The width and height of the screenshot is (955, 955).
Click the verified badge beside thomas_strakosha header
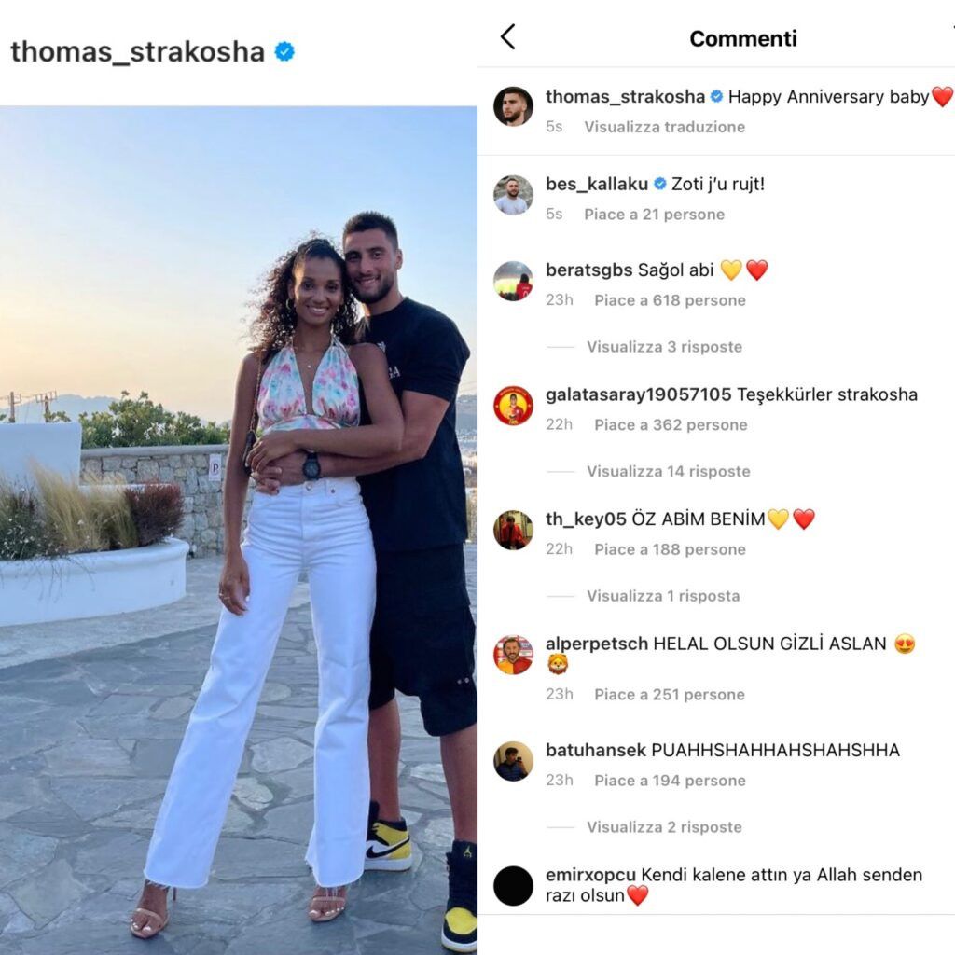284,52
